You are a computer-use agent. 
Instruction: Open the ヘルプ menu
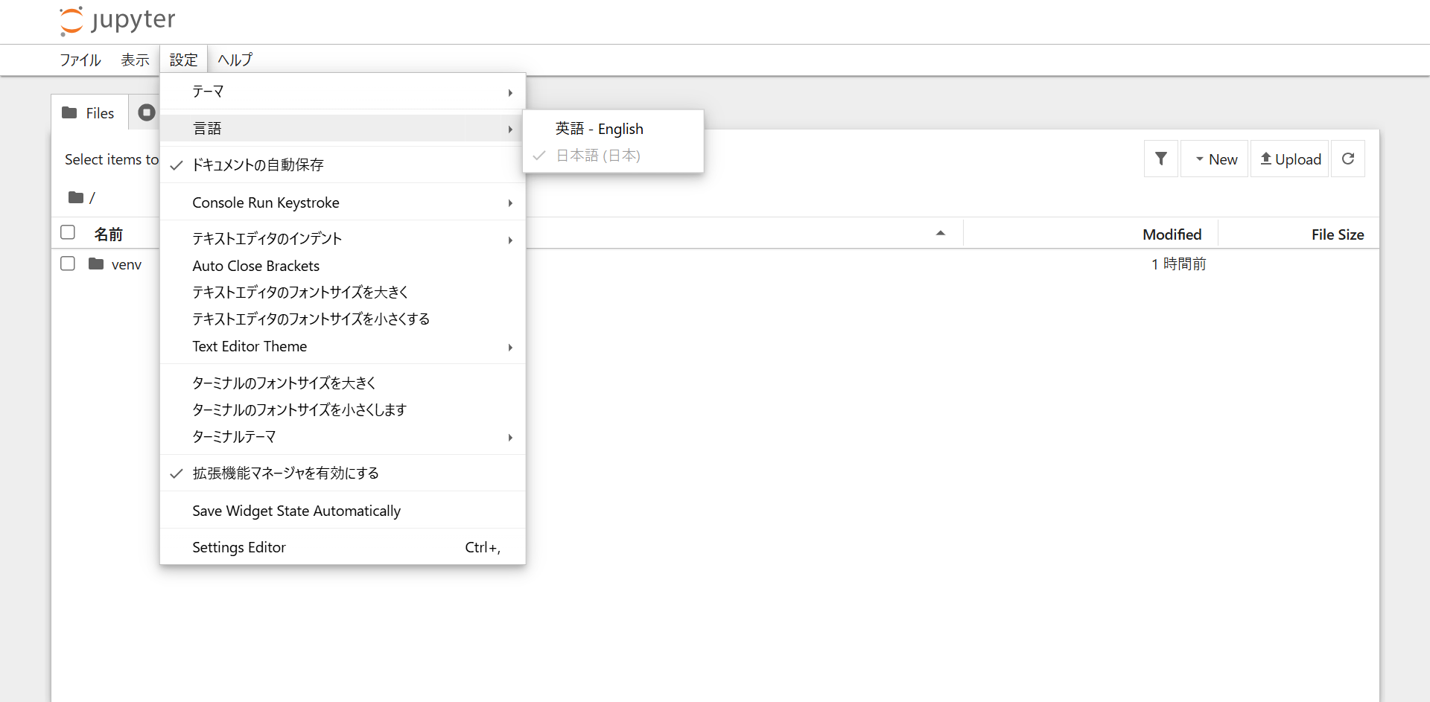234,60
